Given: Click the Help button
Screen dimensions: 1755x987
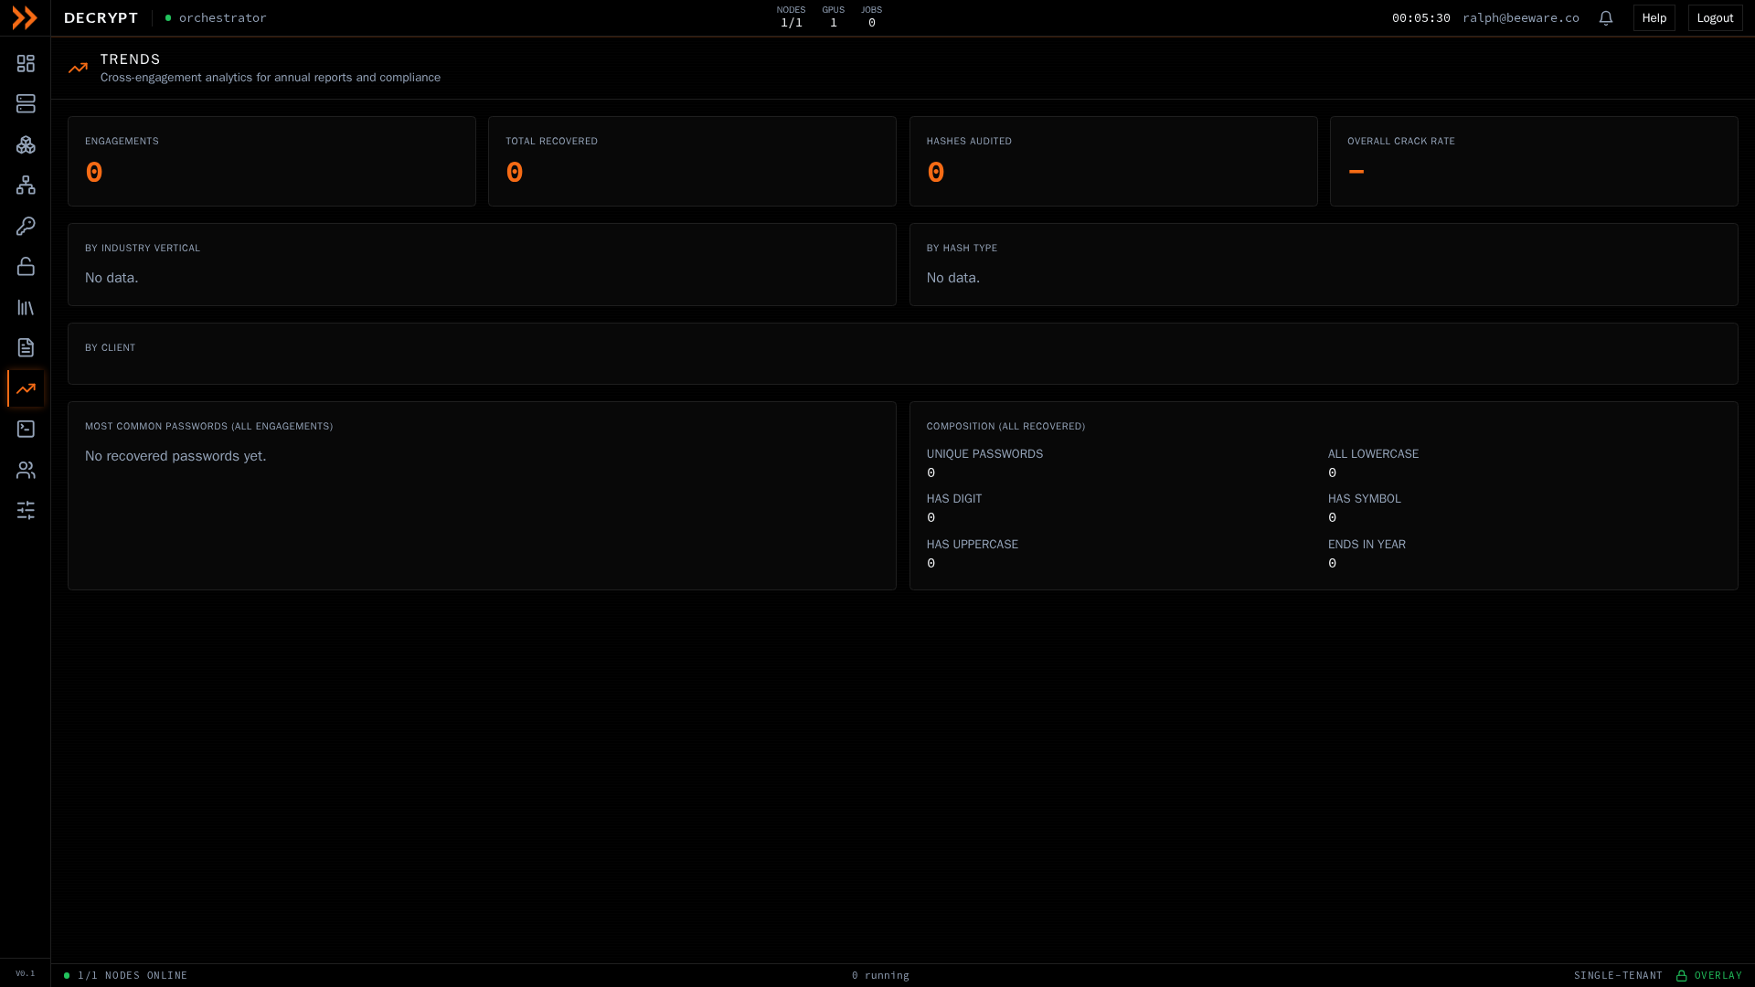Looking at the screenshot, I should pyautogui.click(x=1654, y=17).
